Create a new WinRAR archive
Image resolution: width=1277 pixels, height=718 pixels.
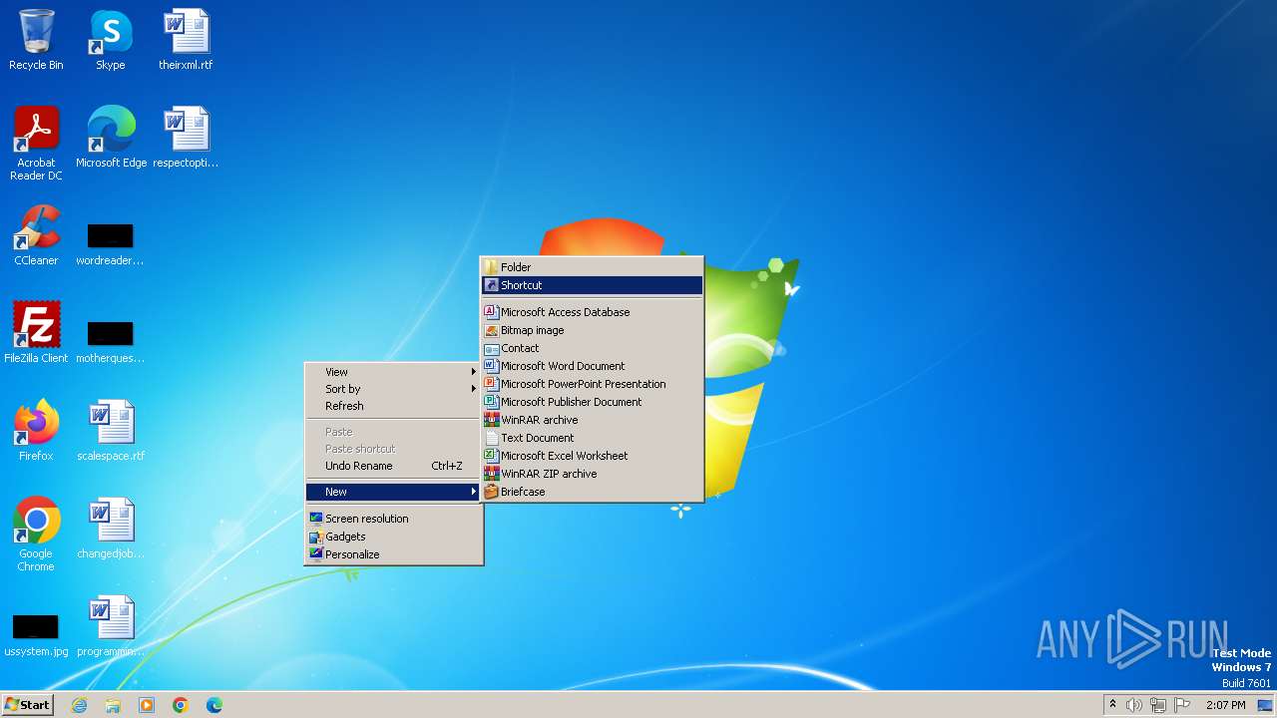coord(593,420)
